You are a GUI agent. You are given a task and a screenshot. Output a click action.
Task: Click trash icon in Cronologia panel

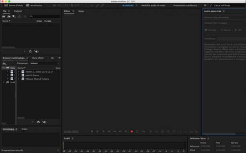58,150
